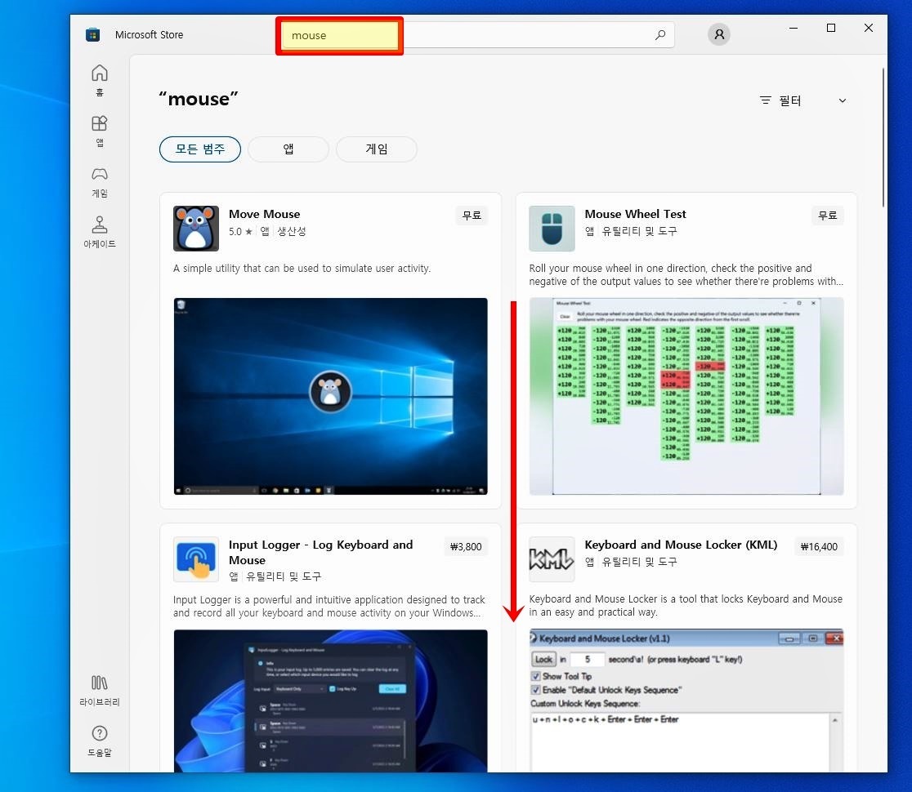Click the Input Logger description text
The width and height of the screenshot is (912, 792).
pos(329,606)
